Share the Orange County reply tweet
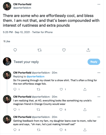Screen dimensions: 106x135 (85, 110)
